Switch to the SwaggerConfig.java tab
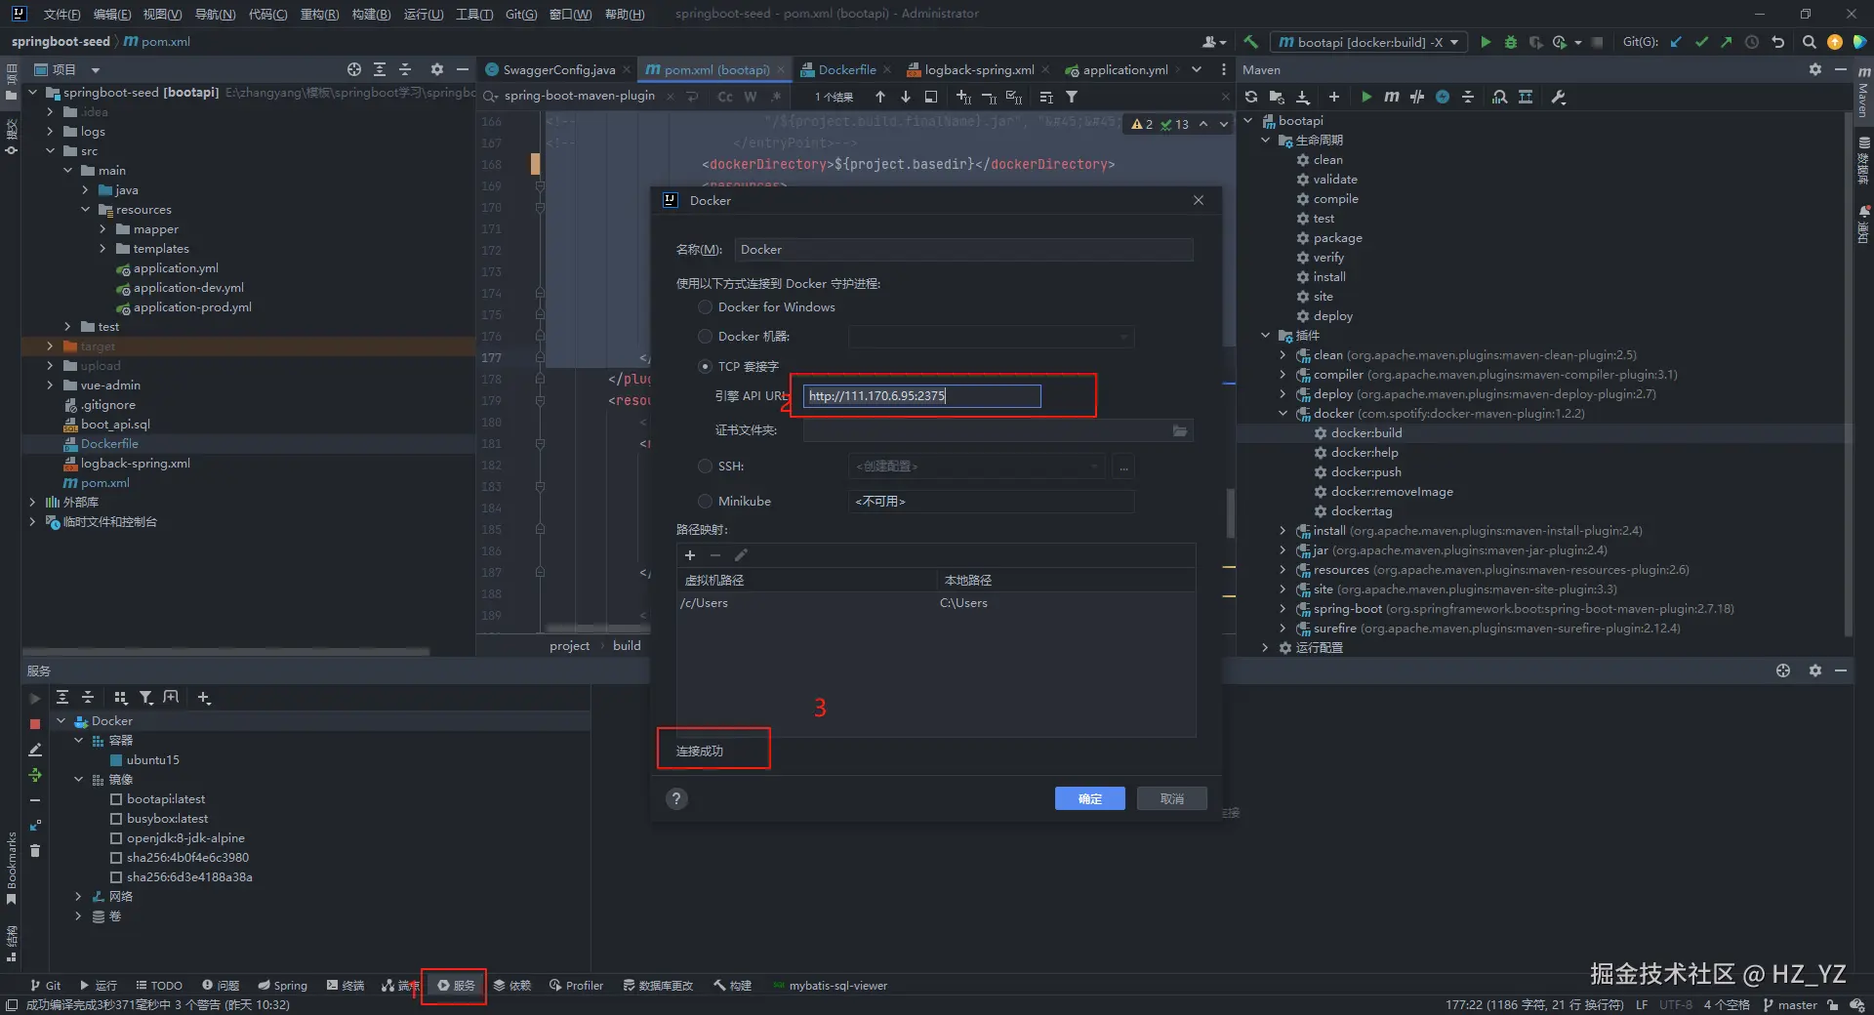This screenshot has width=1874, height=1015. (x=558, y=69)
